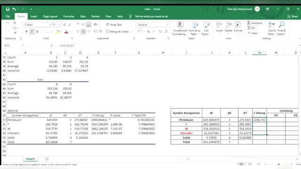301x169 pixels.
Task: Open Number dialog launcher
Action: pos(168,38)
